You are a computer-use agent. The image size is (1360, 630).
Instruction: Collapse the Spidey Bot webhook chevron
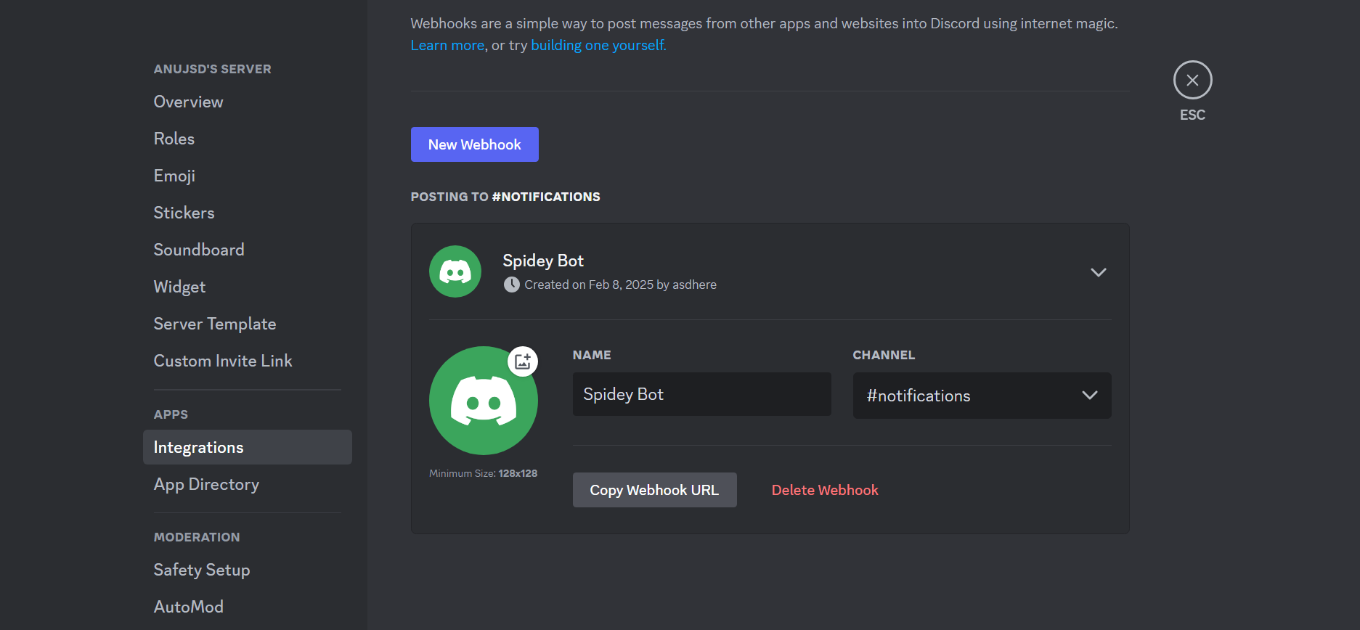point(1098,272)
